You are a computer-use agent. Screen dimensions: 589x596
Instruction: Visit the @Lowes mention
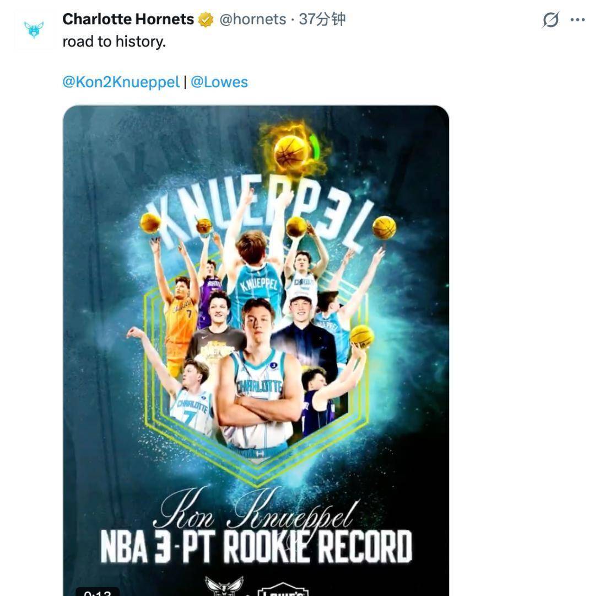pos(219,82)
